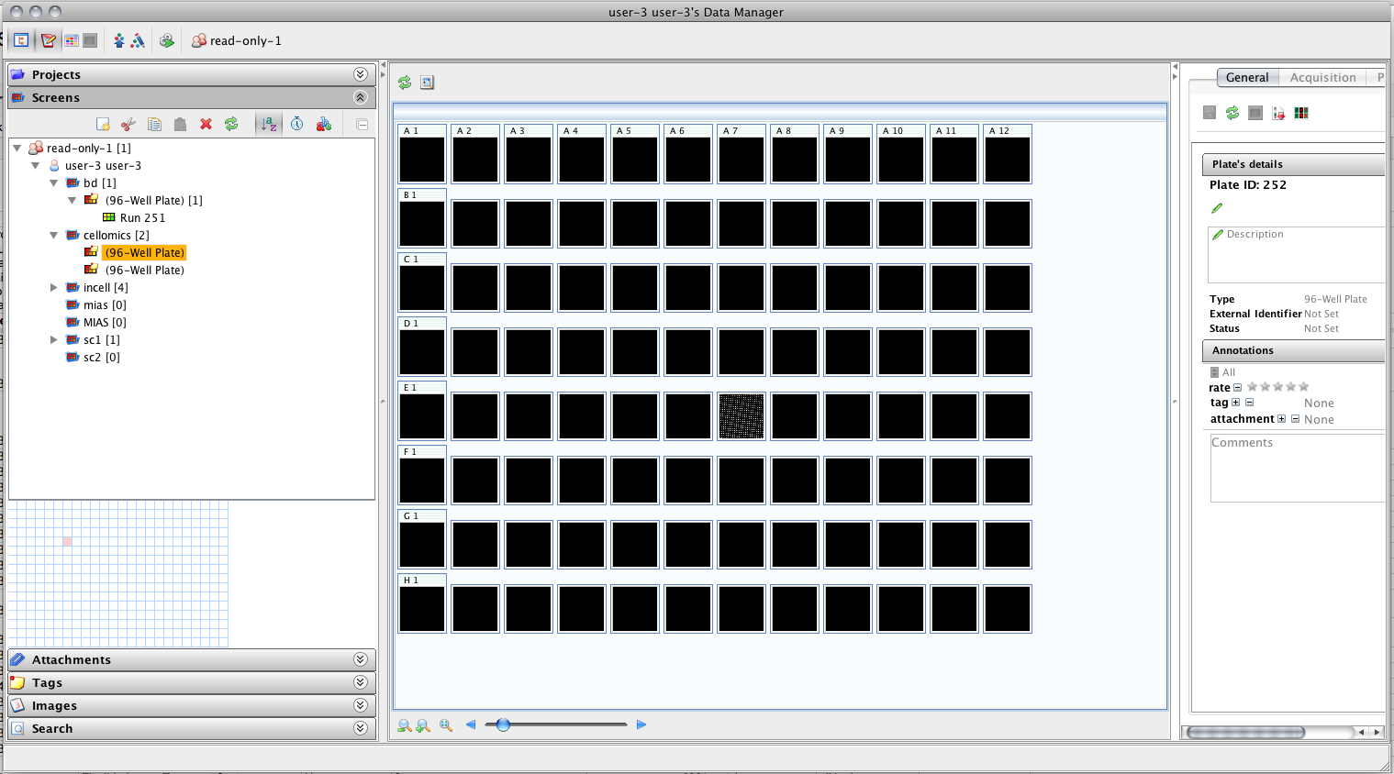This screenshot has height=774, width=1394.
Task: Click the copy icon in Screens toolbar
Action: [x=154, y=124]
